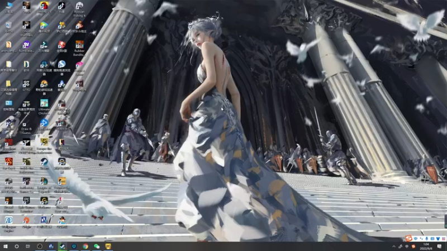Open the Recycle Bin icon
447x251 pixels.
click(9, 25)
